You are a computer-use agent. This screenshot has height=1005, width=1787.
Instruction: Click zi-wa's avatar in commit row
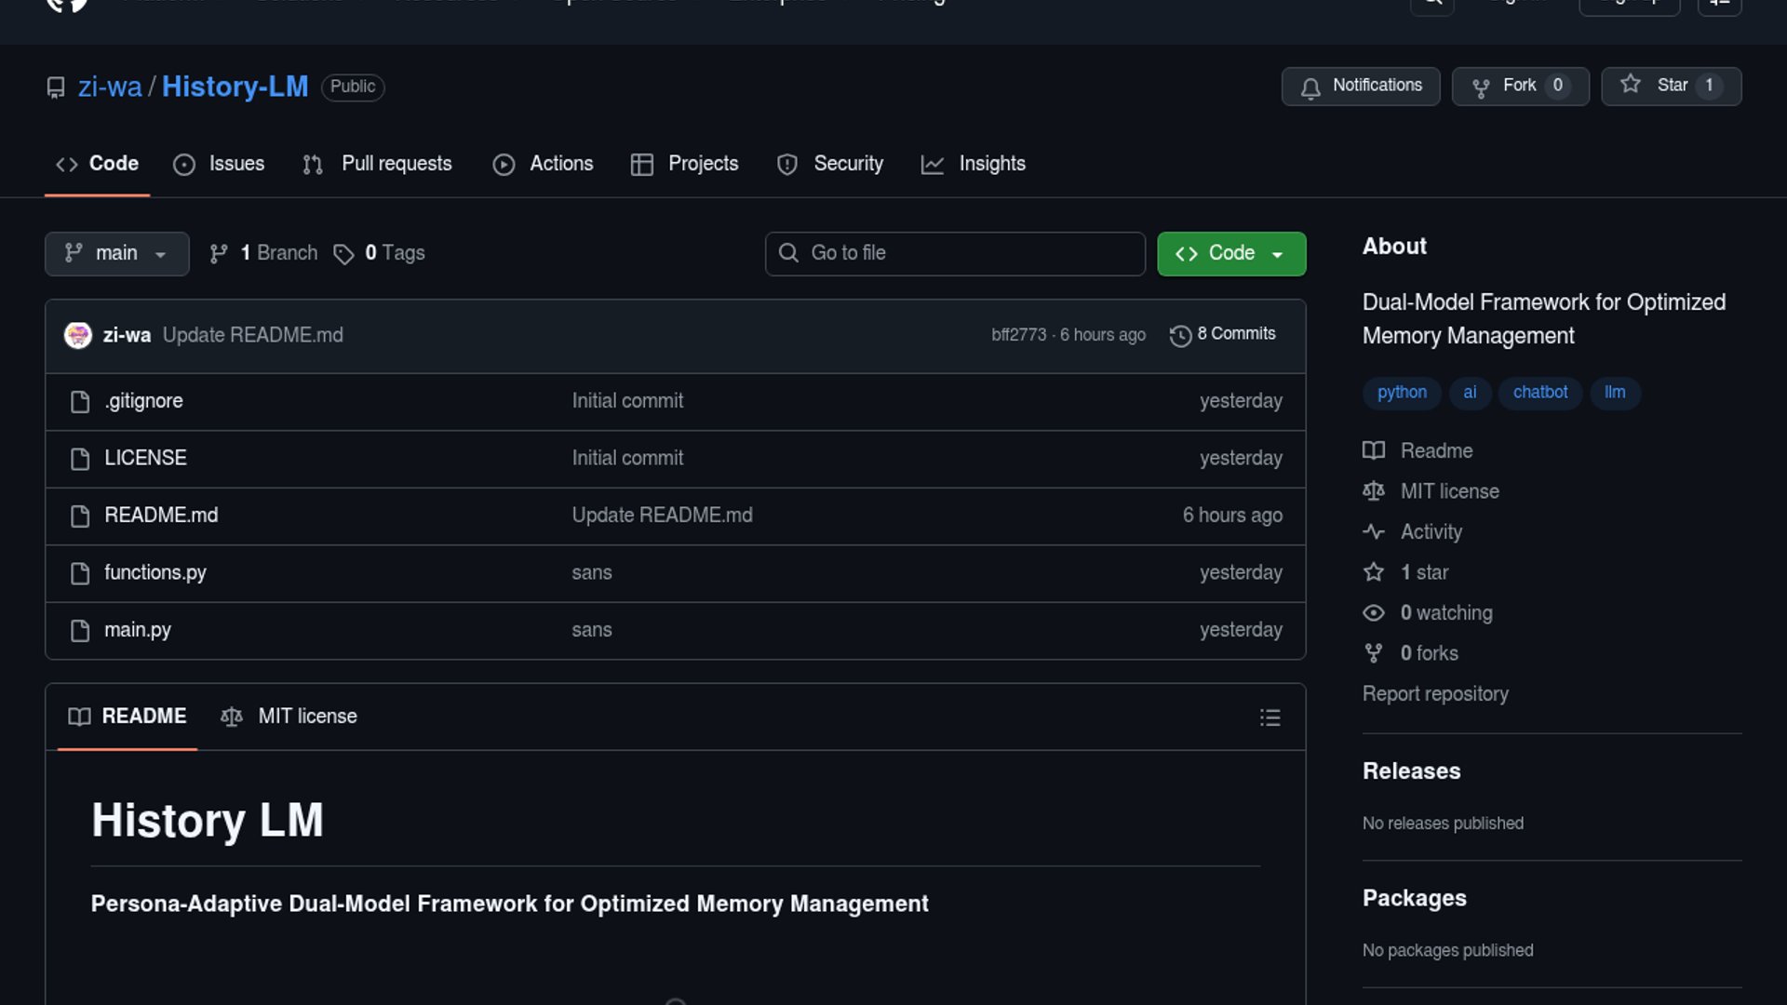pyautogui.click(x=78, y=335)
